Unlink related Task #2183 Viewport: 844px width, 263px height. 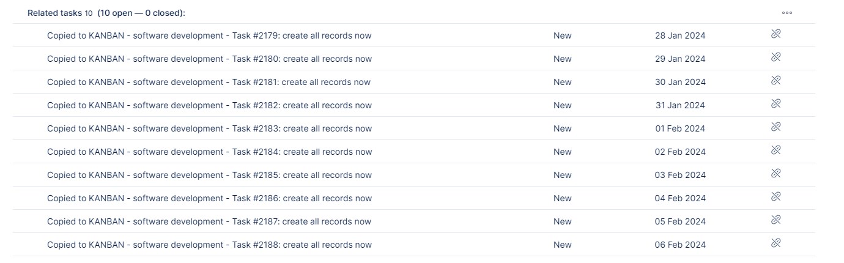pyautogui.click(x=776, y=127)
